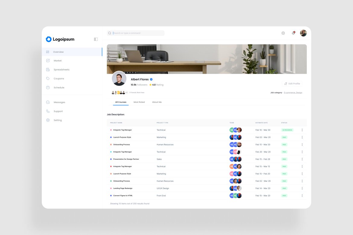The image size is (353, 235).
Task: Click the sidebar collapse toggle near Logoipsum
Action: [95, 39]
